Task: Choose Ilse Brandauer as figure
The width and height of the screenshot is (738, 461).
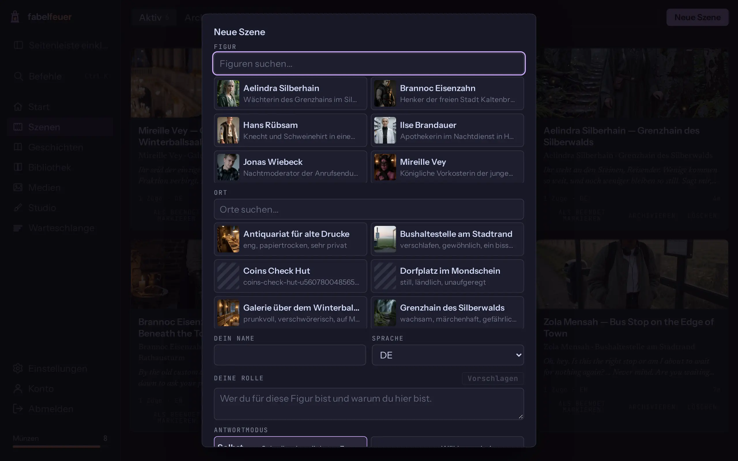Action: pos(447,130)
